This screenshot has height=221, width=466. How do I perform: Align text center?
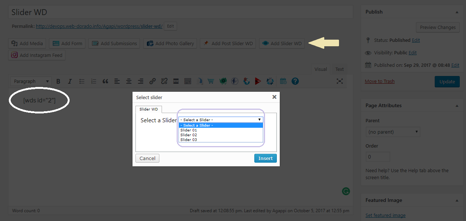coord(129,81)
